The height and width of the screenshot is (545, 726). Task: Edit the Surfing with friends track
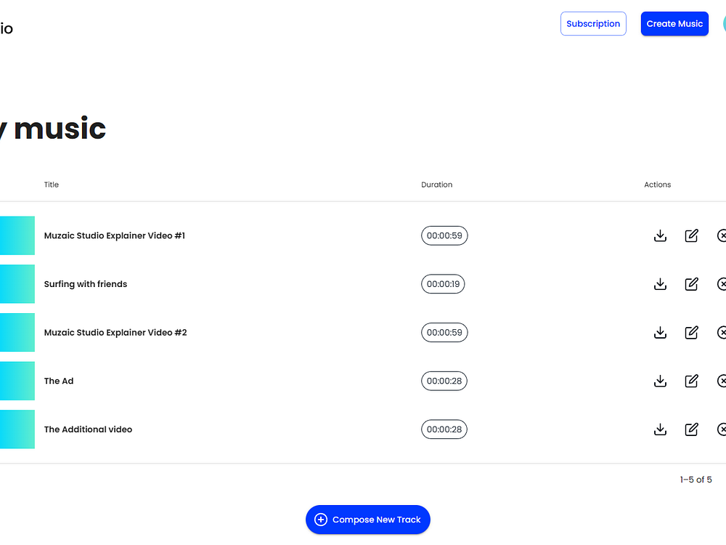pyautogui.click(x=691, y=284)
